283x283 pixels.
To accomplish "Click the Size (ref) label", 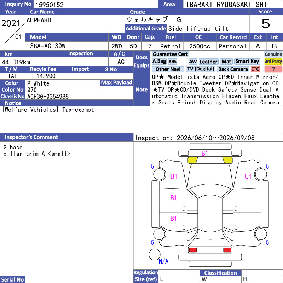I will click(146, 279).
